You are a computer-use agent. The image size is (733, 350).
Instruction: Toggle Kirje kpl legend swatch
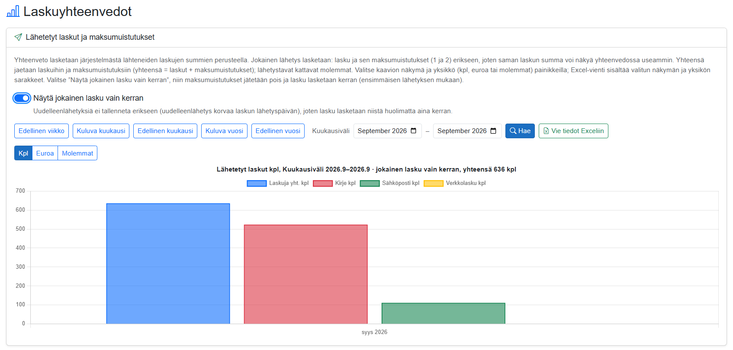point(323,183)
